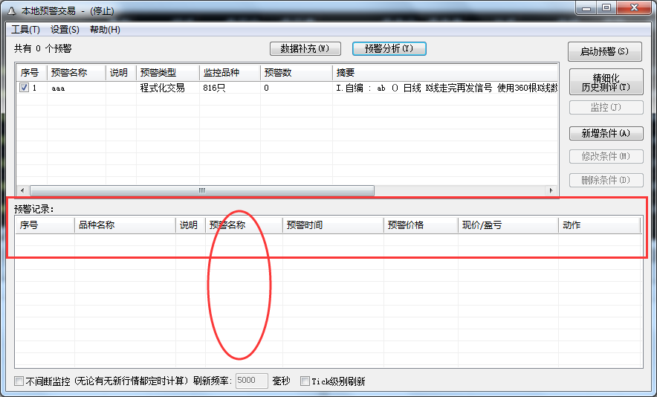Add a condition with 新增条件(A)
Screen dimensions: 657x397
point(606,133)
